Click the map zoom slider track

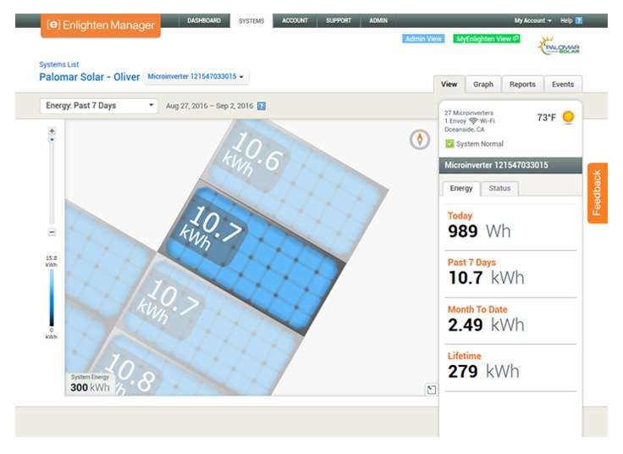52,182
